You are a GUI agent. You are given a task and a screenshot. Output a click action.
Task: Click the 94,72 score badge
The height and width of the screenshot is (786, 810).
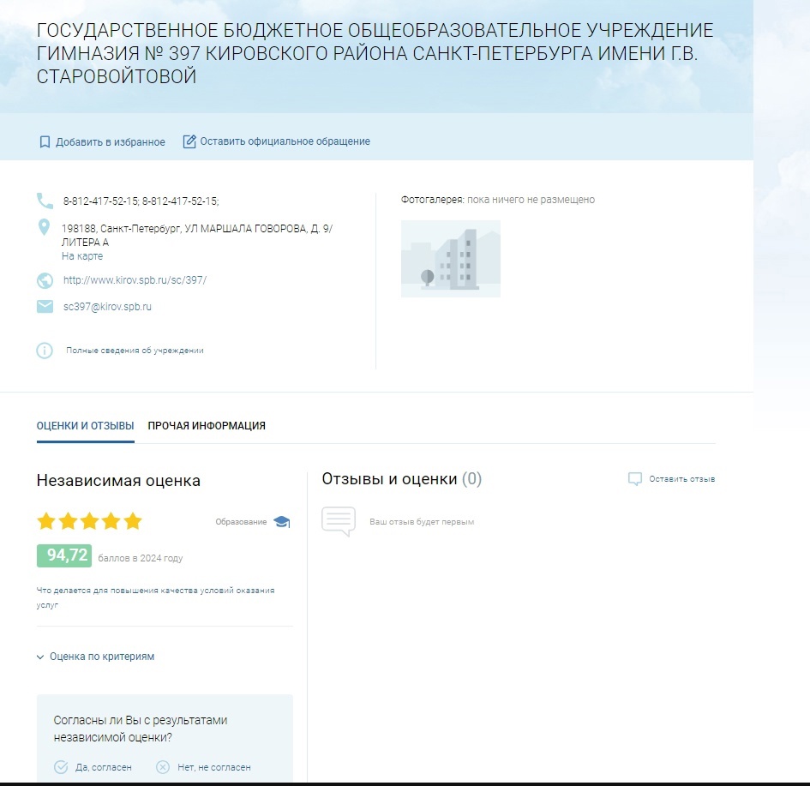[x=64, y=555]
